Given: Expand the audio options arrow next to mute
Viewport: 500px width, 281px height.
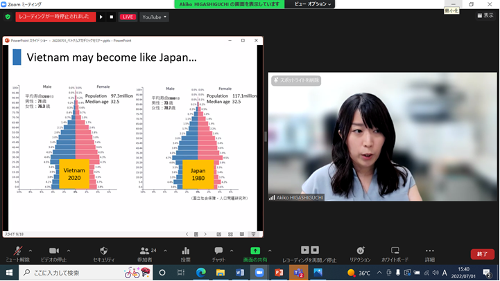Looking at the screenshot, I should (32, 251).
